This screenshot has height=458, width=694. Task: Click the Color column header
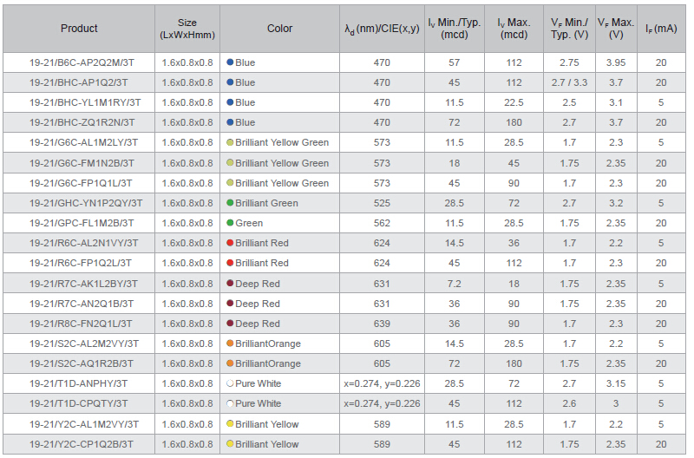coord(279,29)
